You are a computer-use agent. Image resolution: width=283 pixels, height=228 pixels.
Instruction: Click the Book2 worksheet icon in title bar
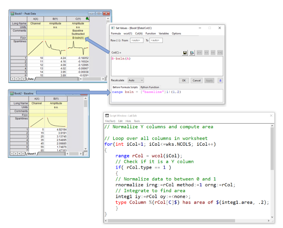pos(12,93)
